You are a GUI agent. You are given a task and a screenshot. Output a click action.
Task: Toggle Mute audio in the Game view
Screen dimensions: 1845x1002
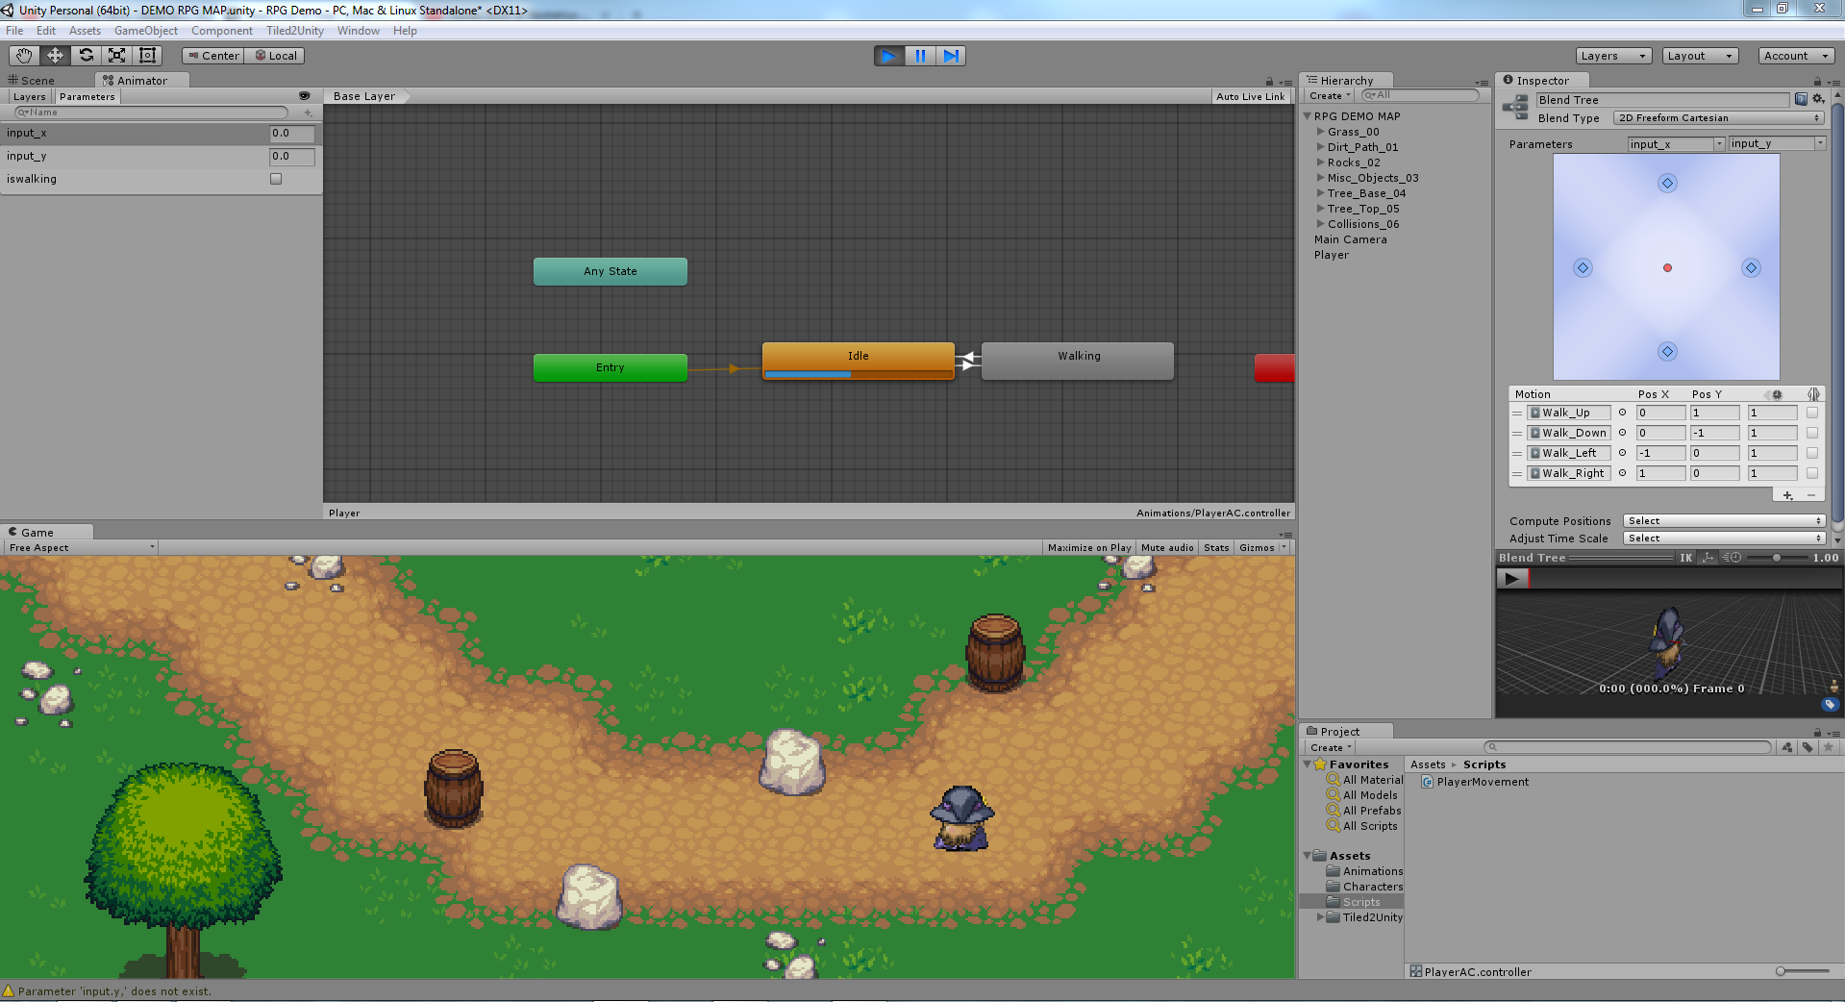[1167, 548]
